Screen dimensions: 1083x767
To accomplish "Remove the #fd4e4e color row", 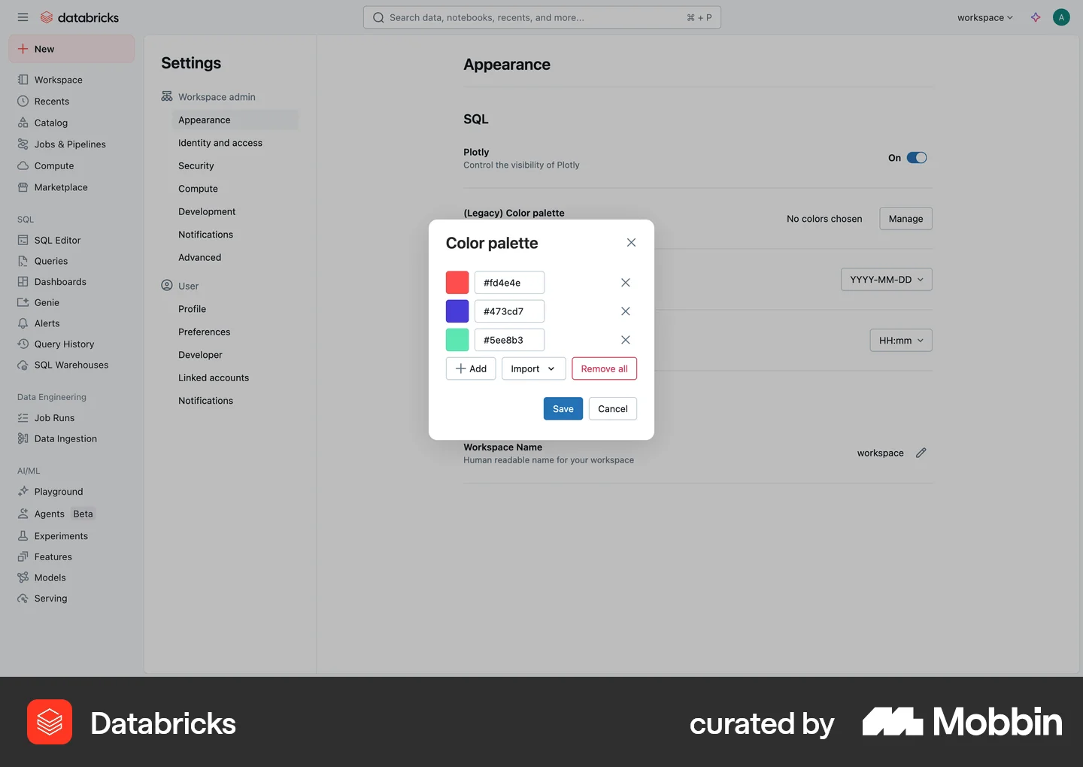I will [x=625, y=283].
